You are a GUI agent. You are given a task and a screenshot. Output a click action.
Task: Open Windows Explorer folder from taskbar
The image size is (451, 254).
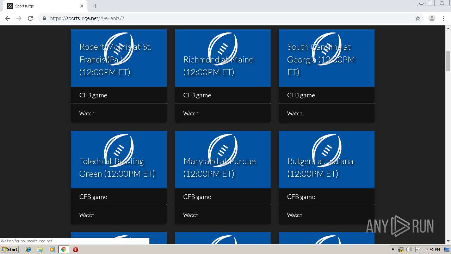tap(40, 249)
